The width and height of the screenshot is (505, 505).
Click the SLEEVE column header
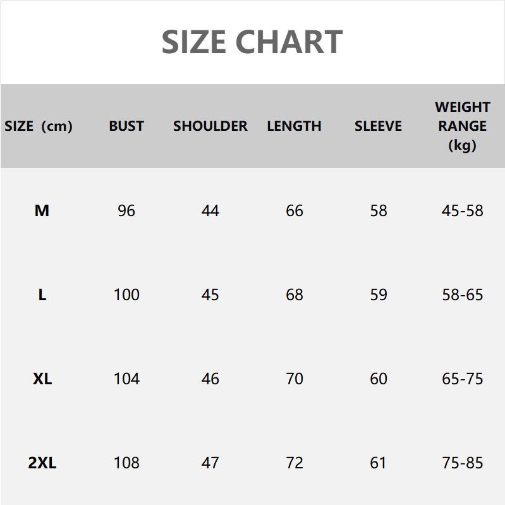378,126
